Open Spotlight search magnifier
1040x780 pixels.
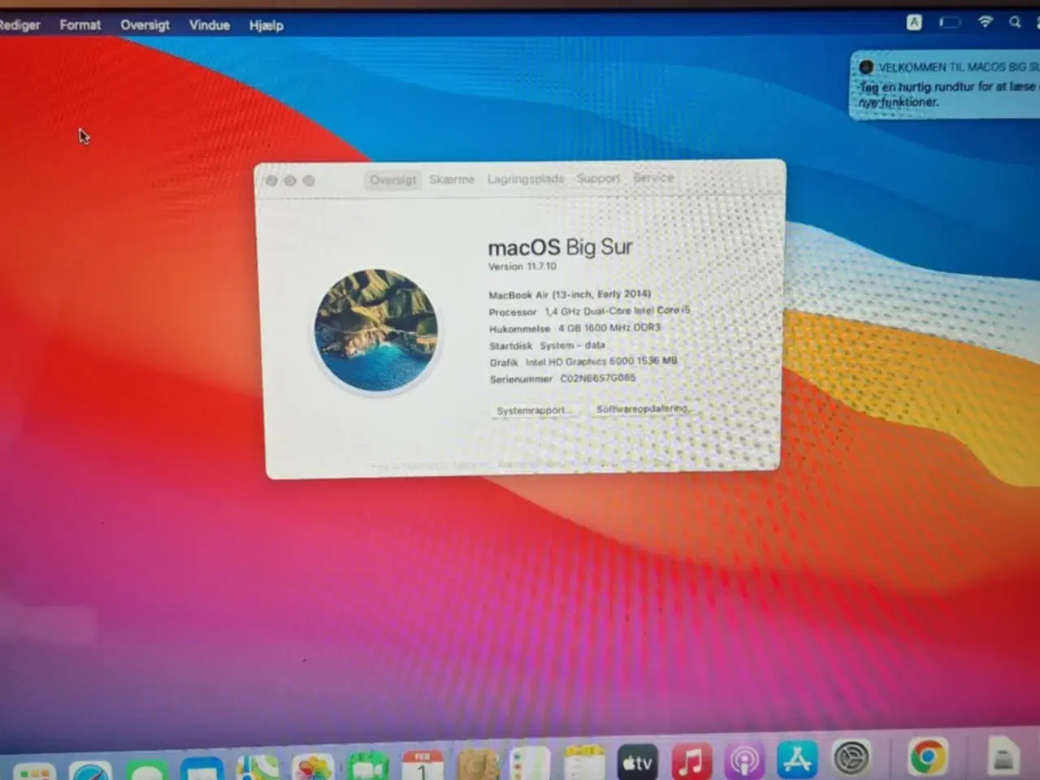1015,22
